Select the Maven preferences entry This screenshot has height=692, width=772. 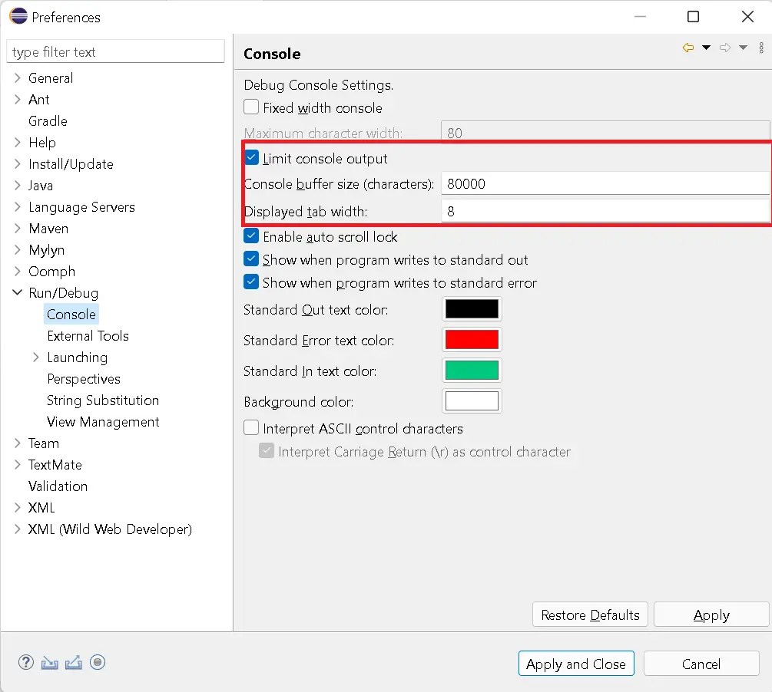[x=49, y=228]
